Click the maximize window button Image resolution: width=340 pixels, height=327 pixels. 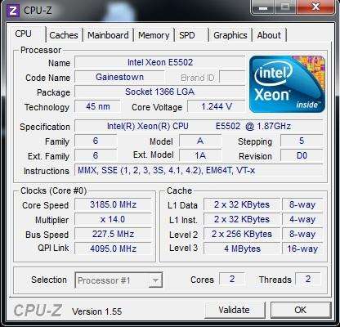[285, 7]
